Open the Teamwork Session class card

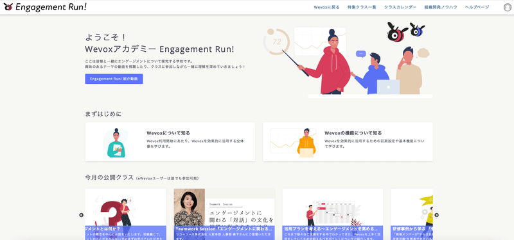tap(224, 214)
